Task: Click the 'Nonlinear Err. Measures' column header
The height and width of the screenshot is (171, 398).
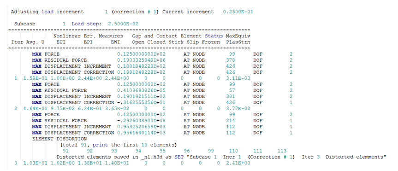Action: [x=88, y=36]
